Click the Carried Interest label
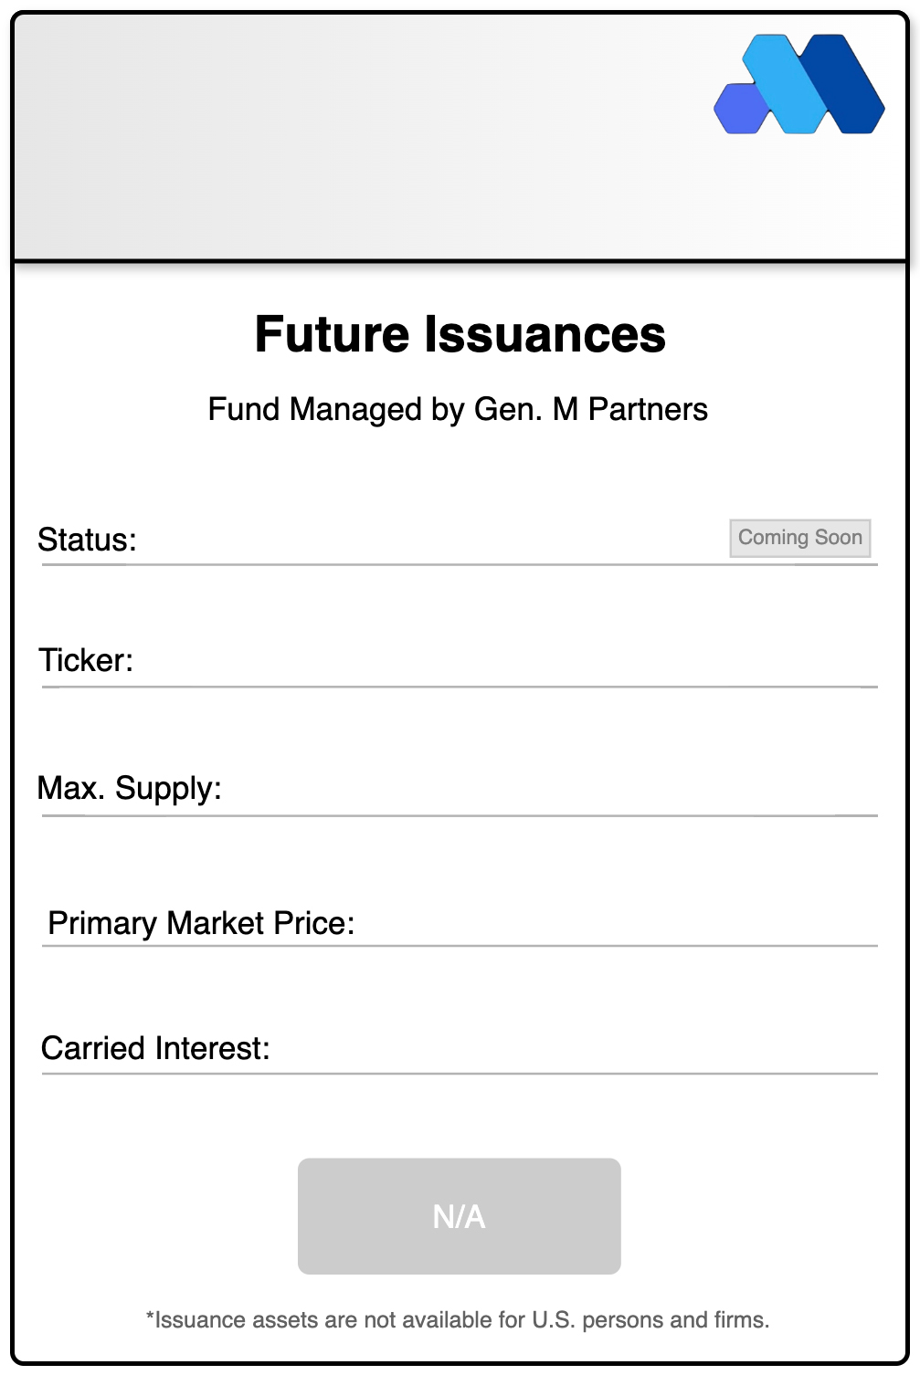920x1375 pixels. 155,1048
